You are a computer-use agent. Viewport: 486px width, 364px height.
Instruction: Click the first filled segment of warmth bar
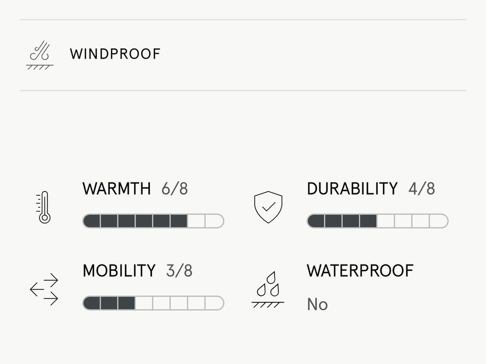coord(92,221)
